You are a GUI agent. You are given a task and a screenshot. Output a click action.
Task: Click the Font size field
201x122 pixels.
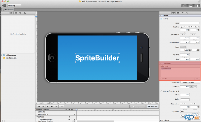[x=185, y=87]
